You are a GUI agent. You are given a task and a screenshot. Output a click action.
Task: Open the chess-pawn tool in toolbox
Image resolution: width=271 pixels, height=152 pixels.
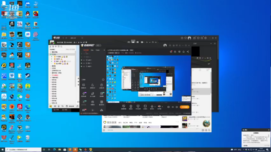(x=92, y=86)
